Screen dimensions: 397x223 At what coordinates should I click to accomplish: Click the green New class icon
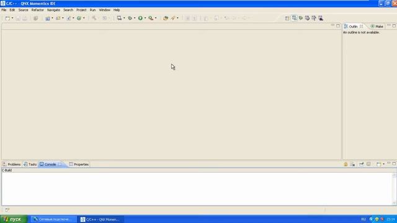coord(79,18)
